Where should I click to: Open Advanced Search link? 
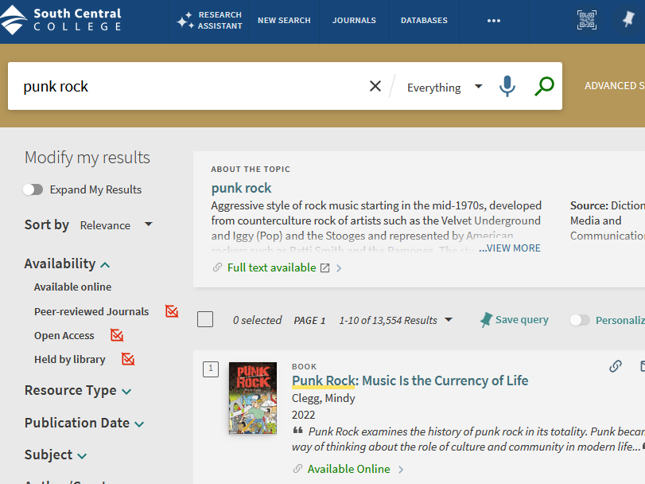pyautogui.click(x=615, y=86)
